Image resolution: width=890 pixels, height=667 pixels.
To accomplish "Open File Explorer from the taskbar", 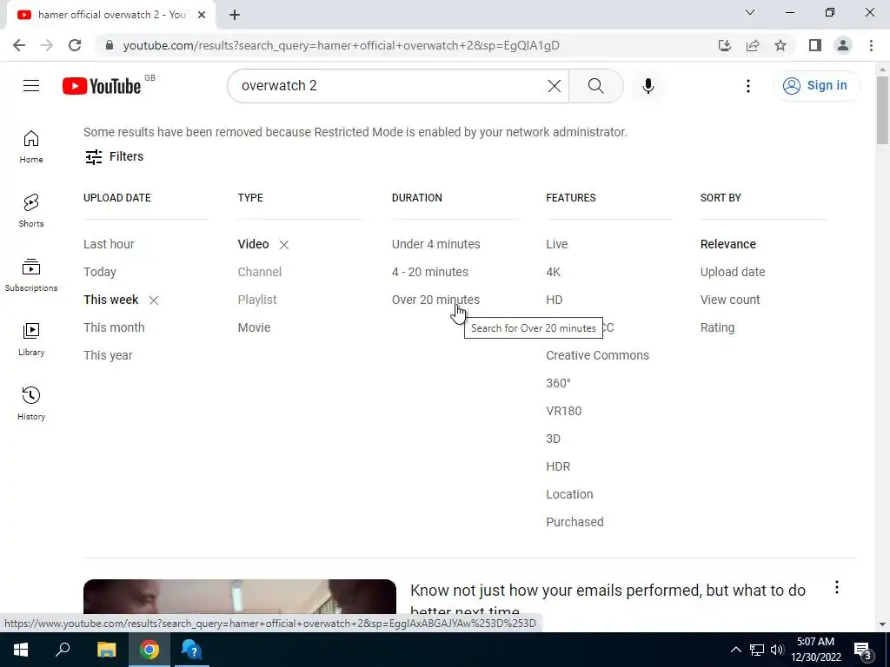I will (106, 650).
